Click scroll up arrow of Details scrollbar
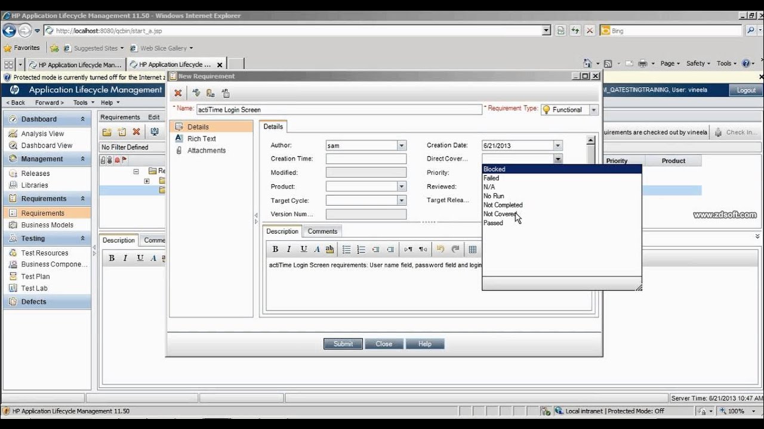This screenshot has width=764, height=429. (x=591, y=141)
